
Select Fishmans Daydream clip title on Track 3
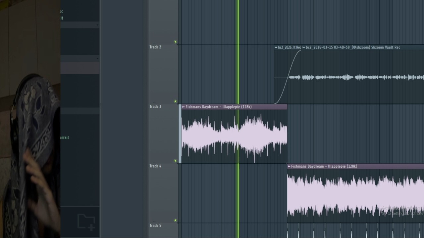(x=219, y=107)
